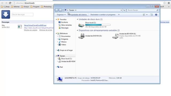The width and height of the screenshot is (171, 96).
Task: Select Descargas in the Favoritos tree
Action: (x=65, y=28)
